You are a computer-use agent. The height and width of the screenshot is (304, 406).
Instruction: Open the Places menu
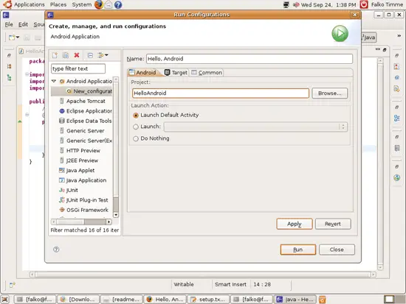coord(58,4)
